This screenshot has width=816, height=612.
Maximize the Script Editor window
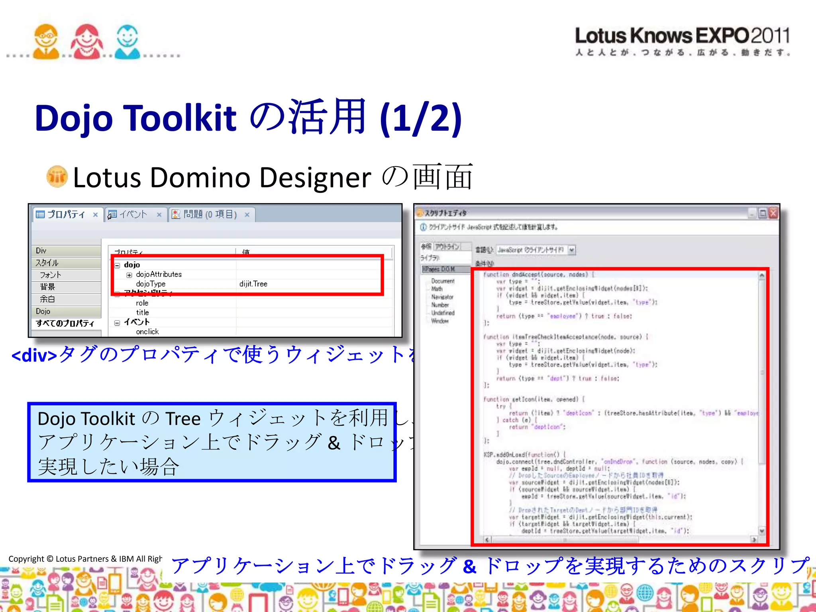[x=762, y=213]
